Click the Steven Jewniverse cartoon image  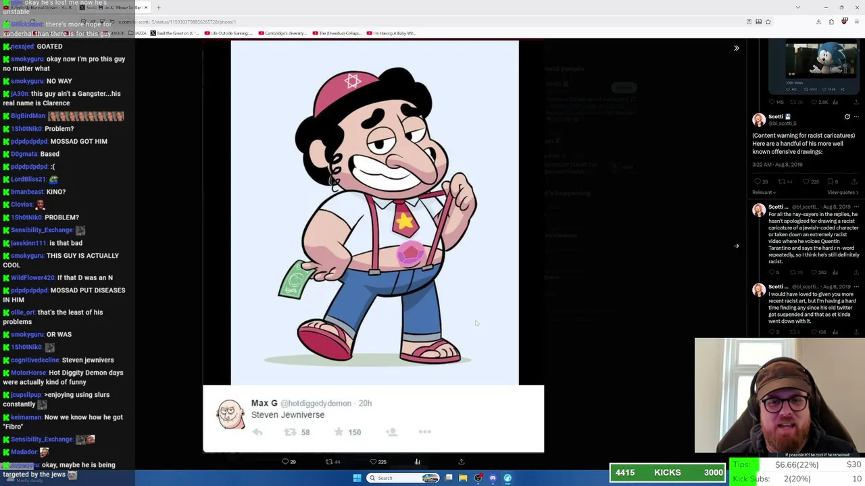coord(374,213)
